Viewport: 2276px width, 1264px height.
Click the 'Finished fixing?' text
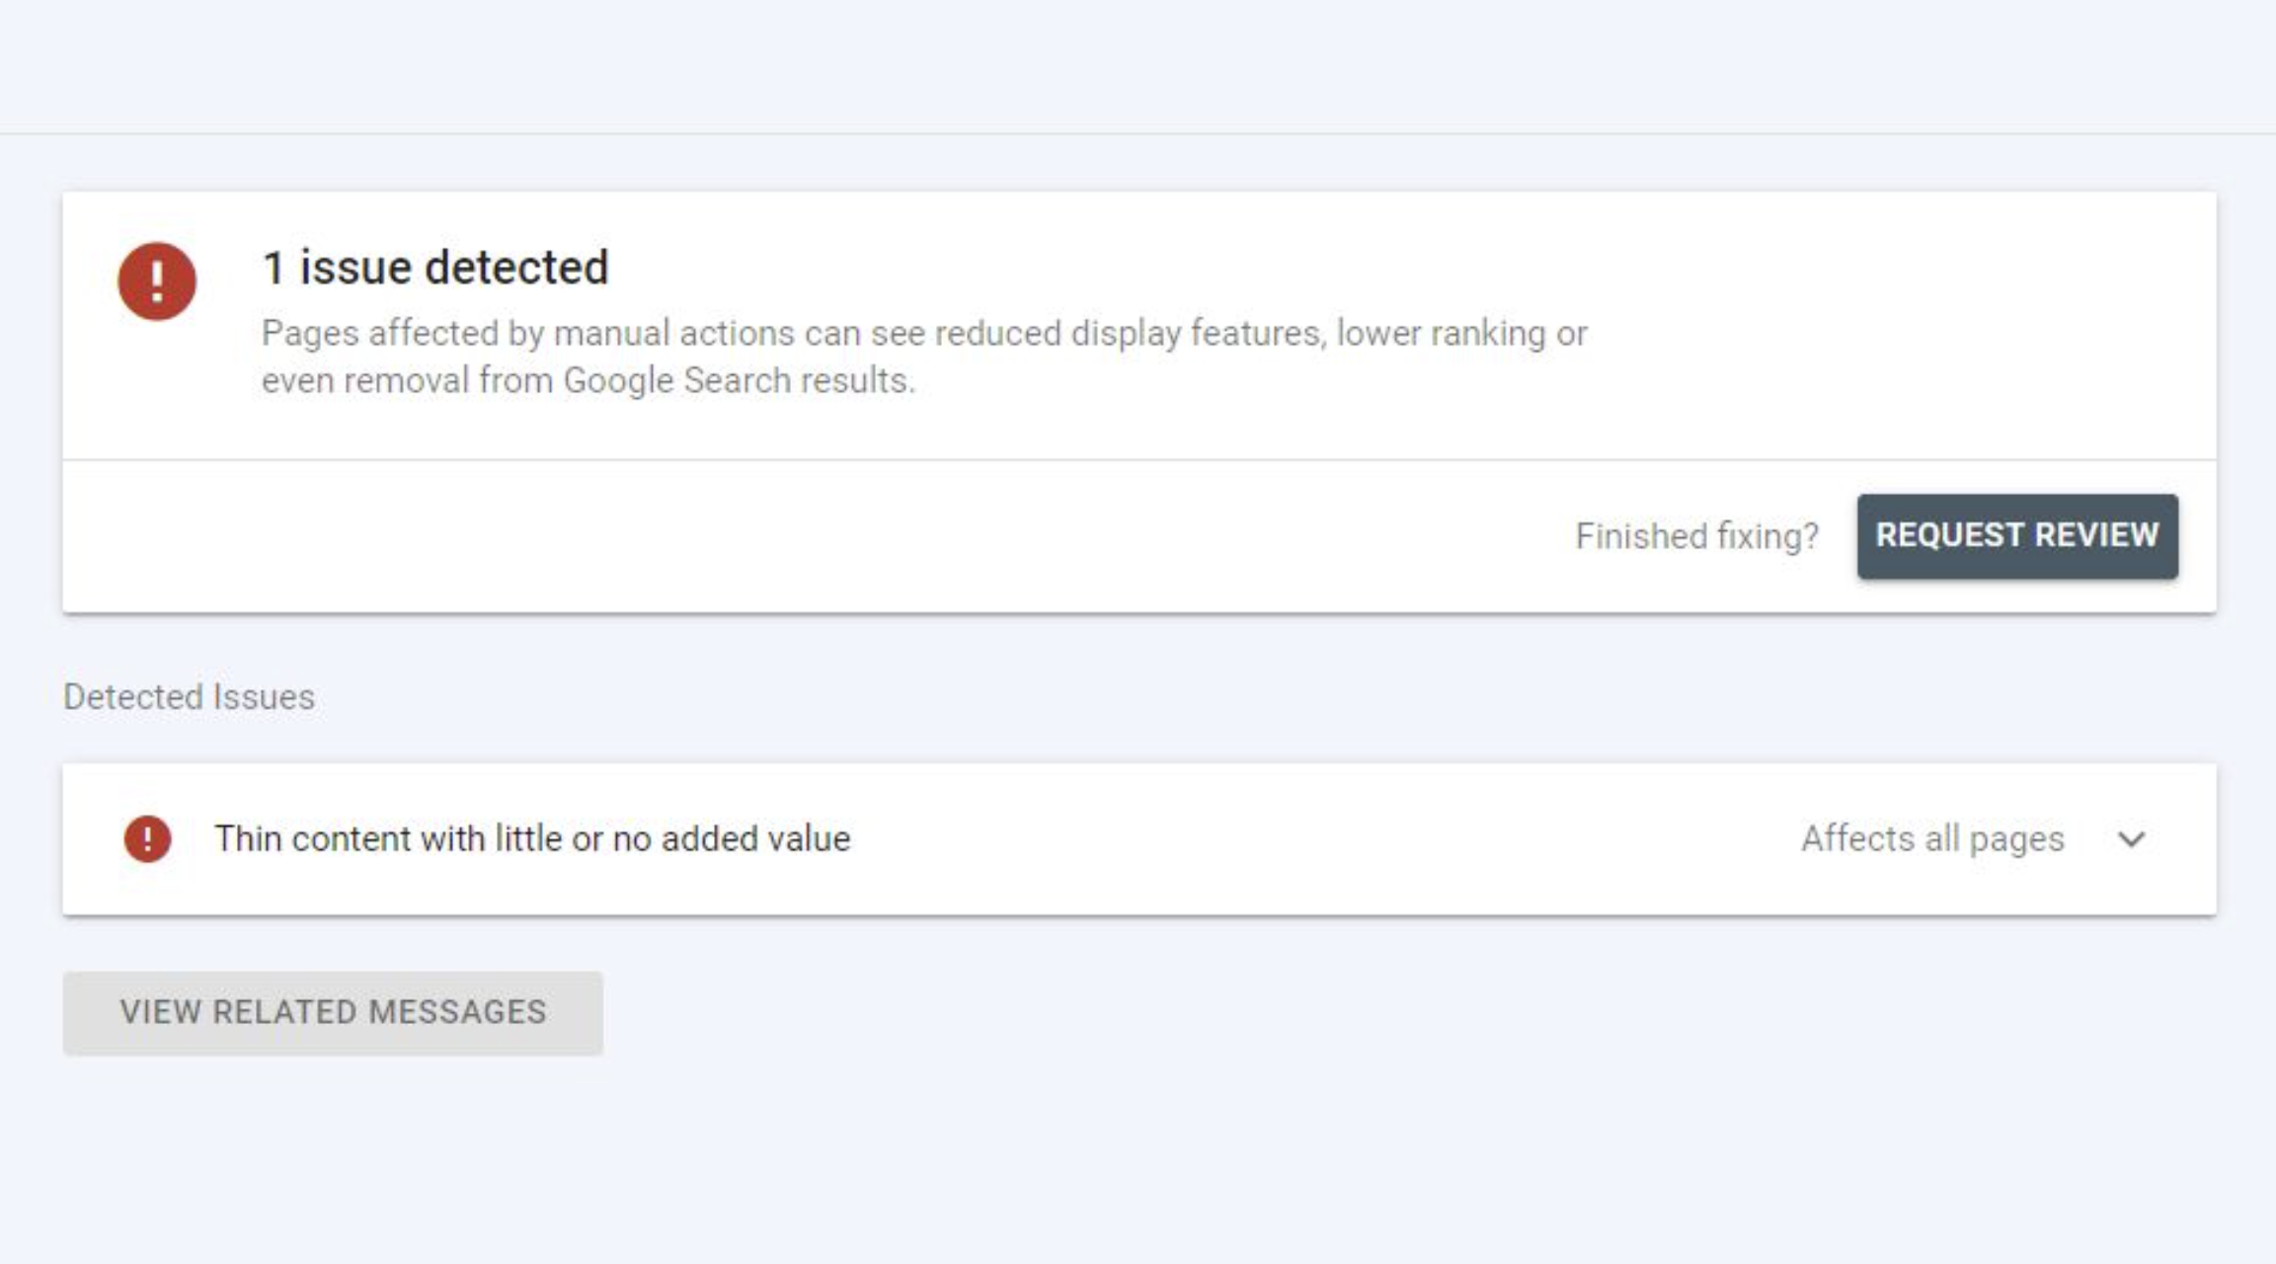[x=1696, y=536]
